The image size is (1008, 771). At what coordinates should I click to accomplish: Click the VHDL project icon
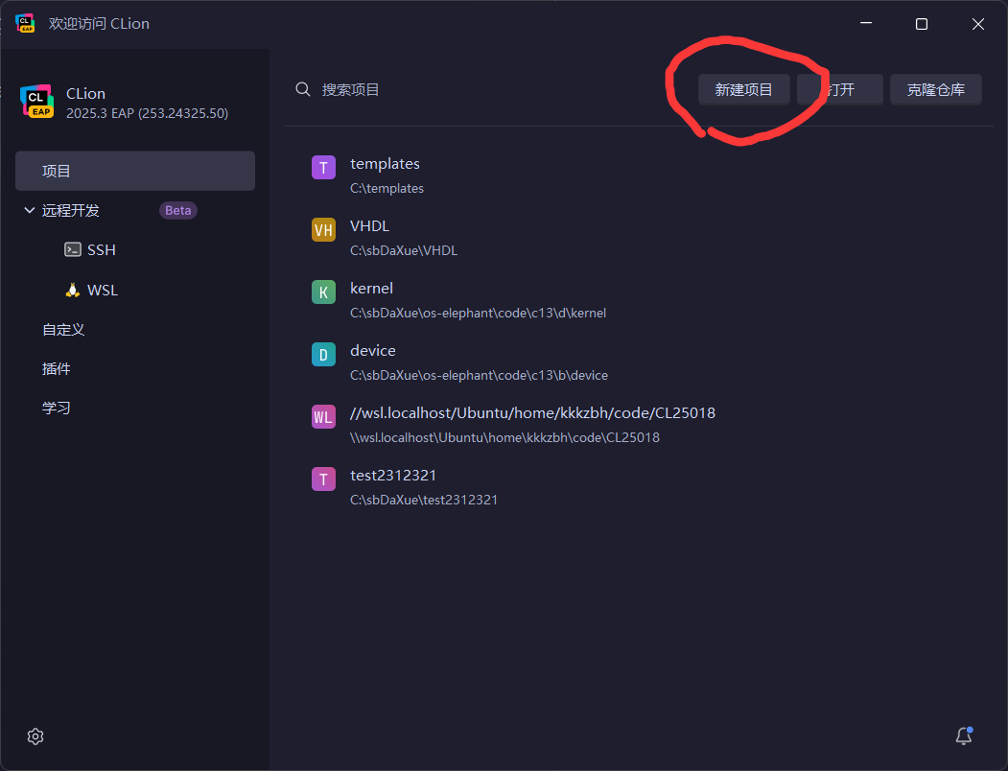click(323, 230)
